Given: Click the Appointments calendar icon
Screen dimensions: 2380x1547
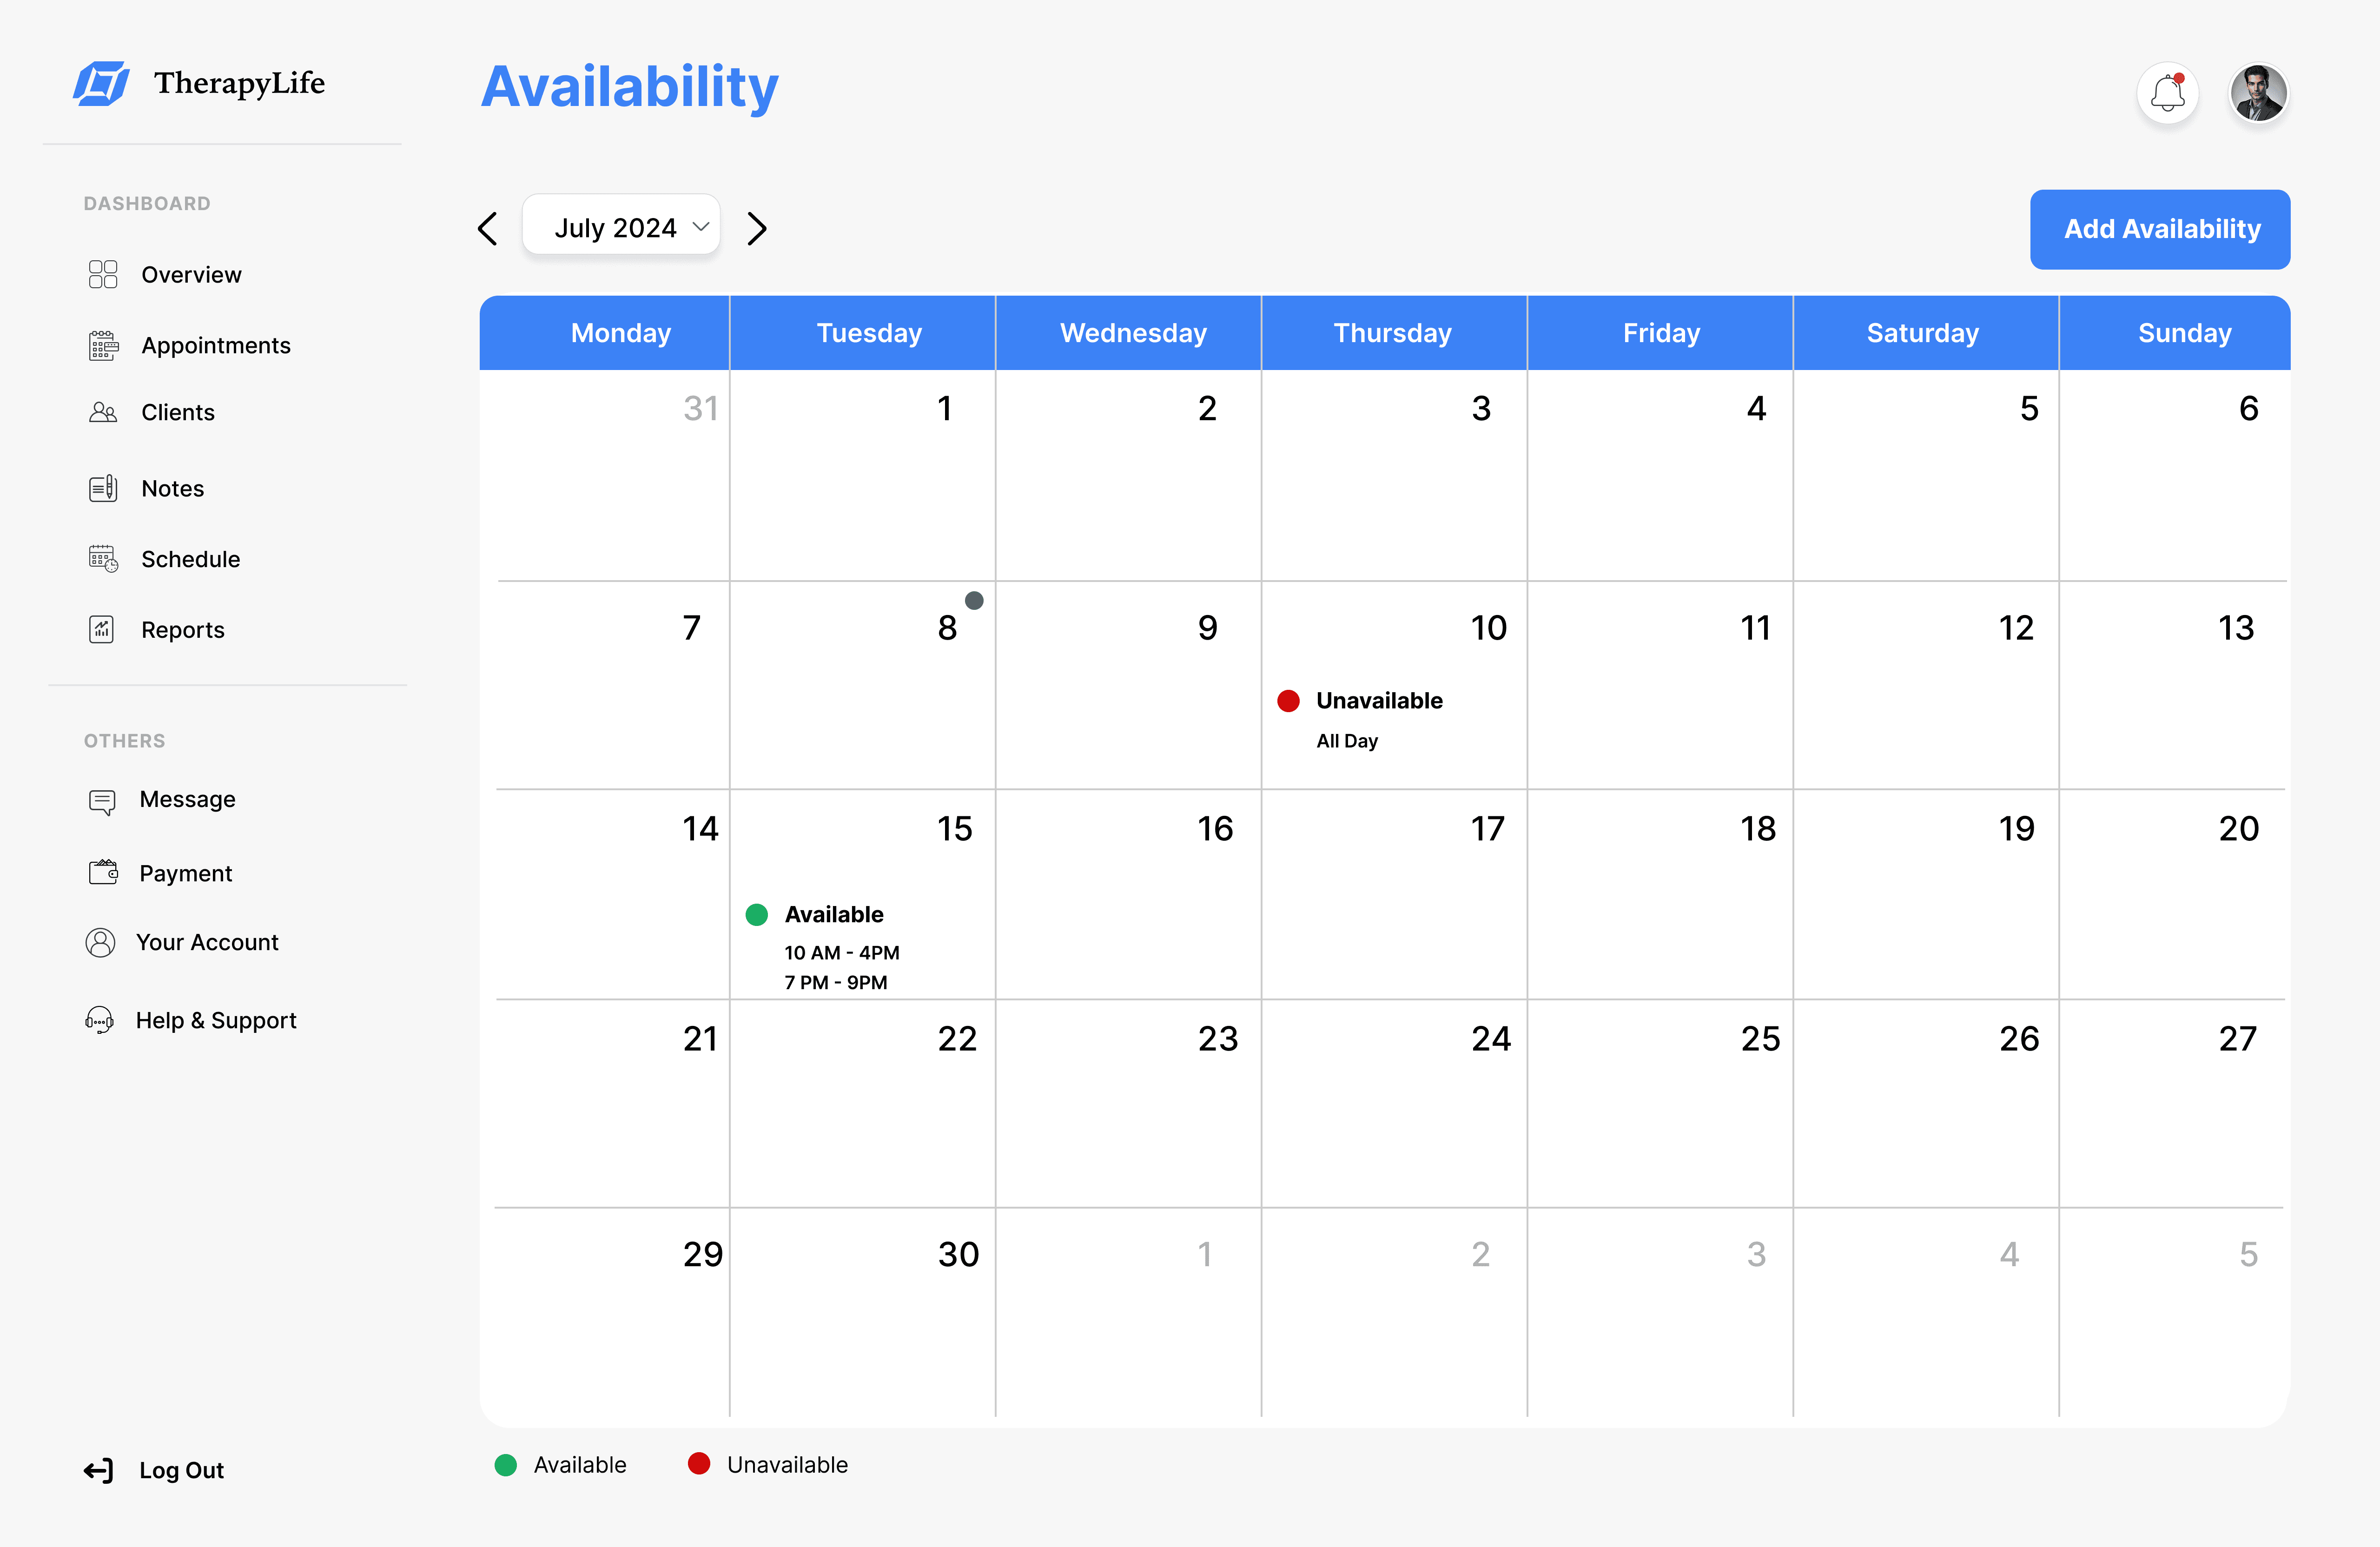Looking at the screenshot, I should tap(103, 345).
